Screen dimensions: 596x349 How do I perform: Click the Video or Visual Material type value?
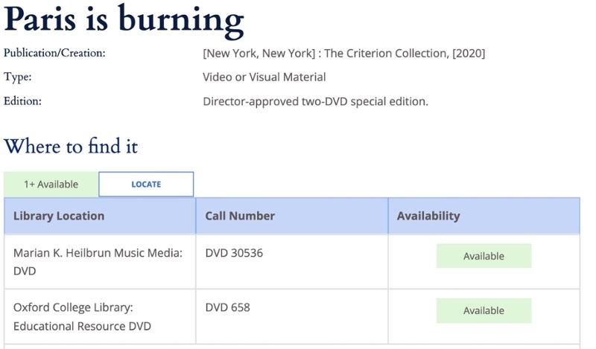pyautogui.click(x=264, y=77)
